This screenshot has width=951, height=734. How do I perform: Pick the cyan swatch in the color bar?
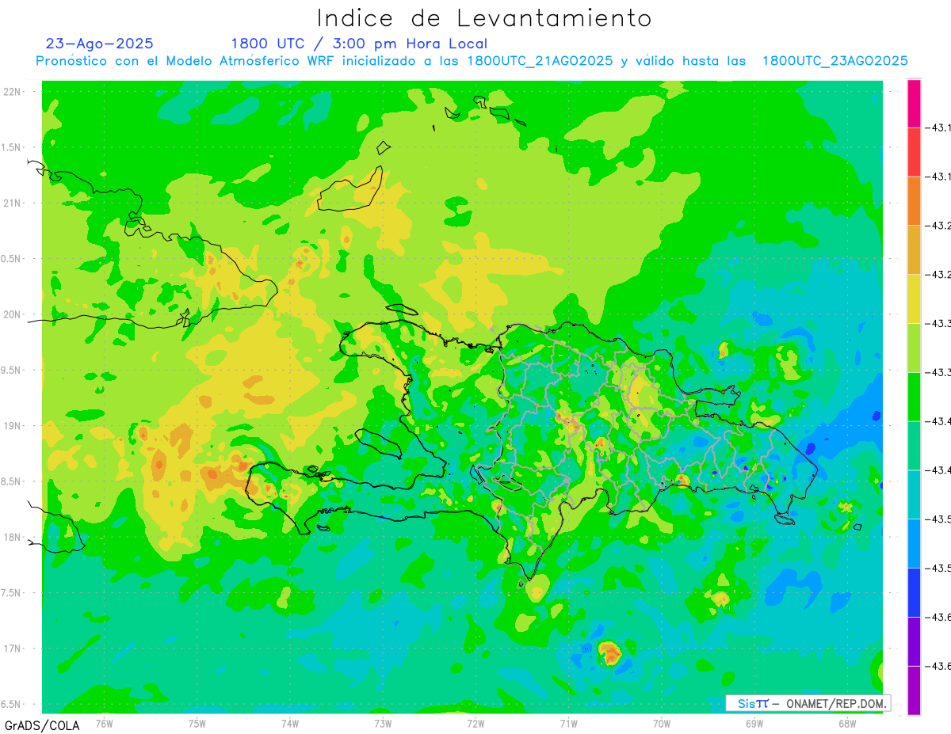[x=914, y=494]
